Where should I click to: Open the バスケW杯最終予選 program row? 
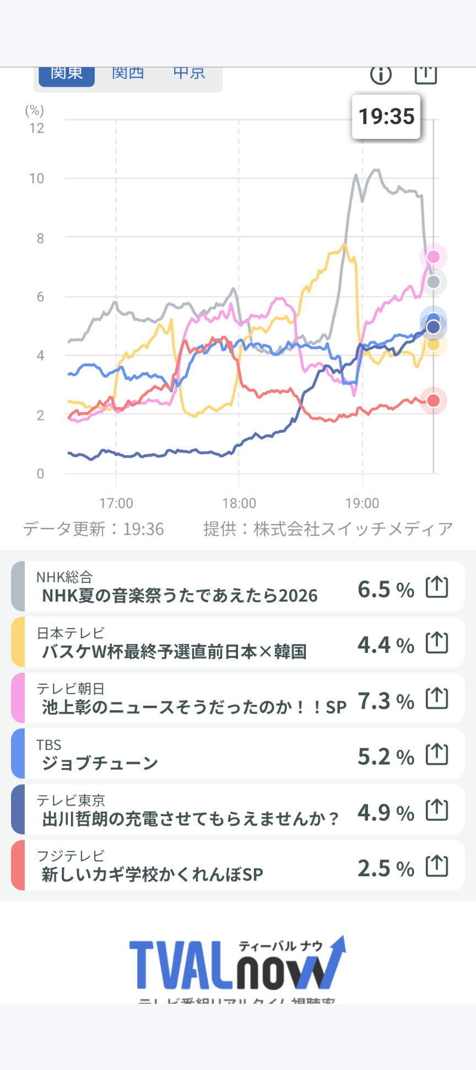pos(238,642)
